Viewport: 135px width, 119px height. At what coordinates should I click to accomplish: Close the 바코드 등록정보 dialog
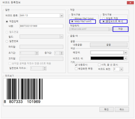coord(130,3)
